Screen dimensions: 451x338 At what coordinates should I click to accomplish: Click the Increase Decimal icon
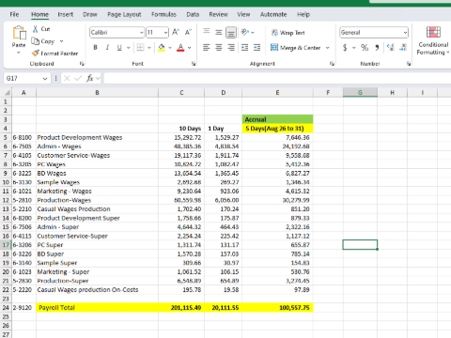point(391,48)
